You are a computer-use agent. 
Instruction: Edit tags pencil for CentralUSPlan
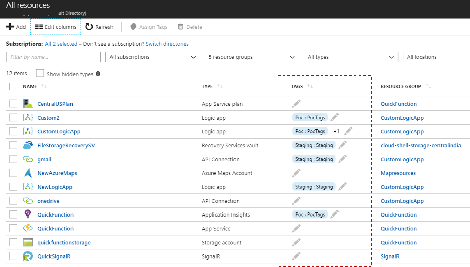point(296,104)
